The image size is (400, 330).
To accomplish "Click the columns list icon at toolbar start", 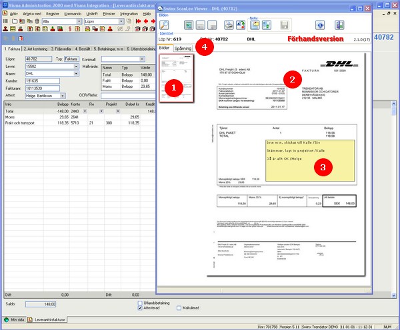I will click(5, 21).
